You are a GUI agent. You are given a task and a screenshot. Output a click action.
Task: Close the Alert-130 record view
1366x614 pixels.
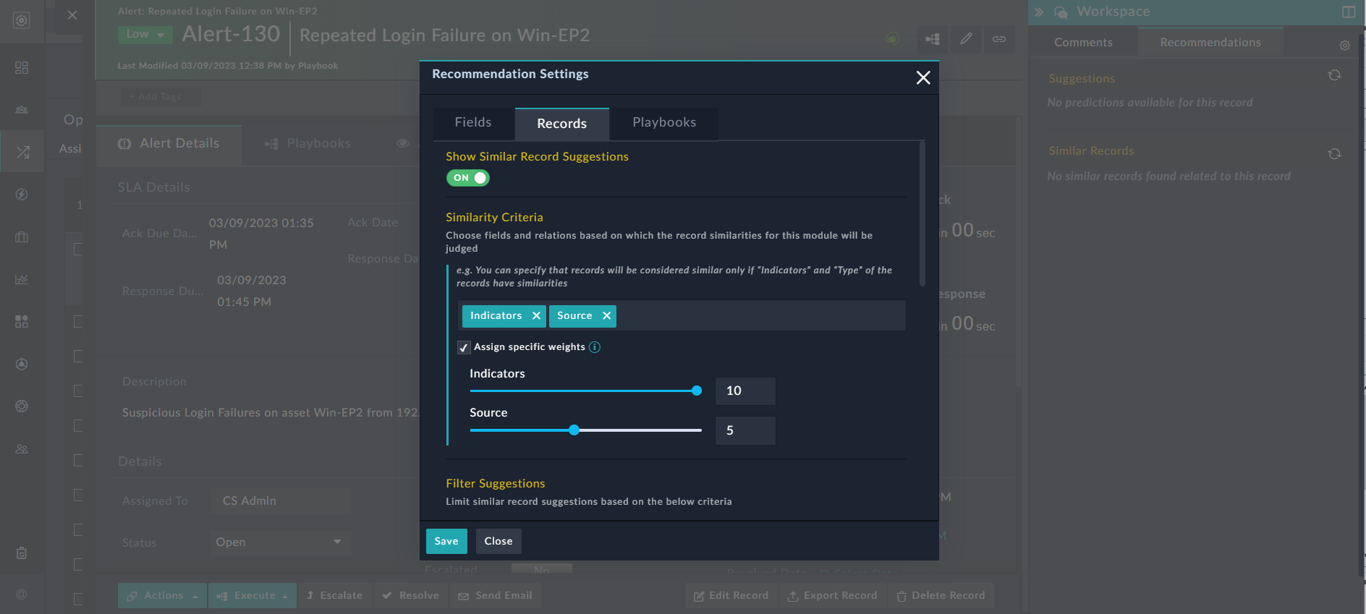pyautogui.click(x=72, y=15)
